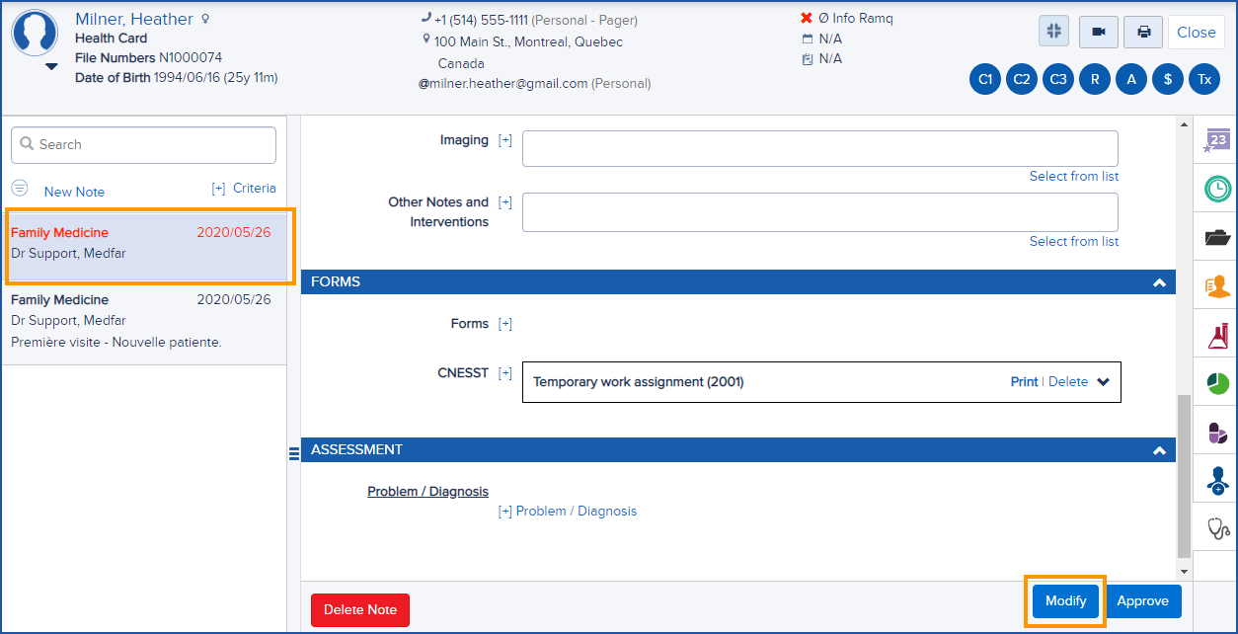The height and width of the screenshot is (634, 1238).
Task: Click the Modify button
Action: point(1064,600)
